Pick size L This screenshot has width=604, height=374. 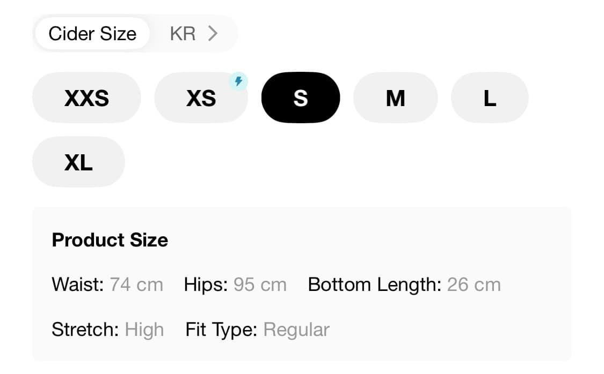pos(490,98)
